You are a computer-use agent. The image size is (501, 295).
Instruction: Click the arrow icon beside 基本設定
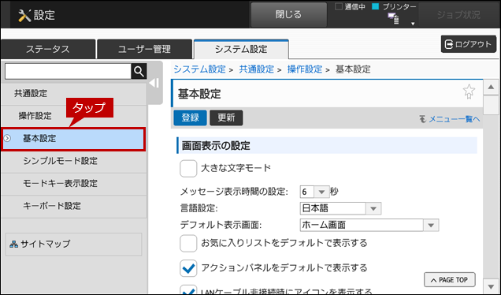click(x=7, y=138)
